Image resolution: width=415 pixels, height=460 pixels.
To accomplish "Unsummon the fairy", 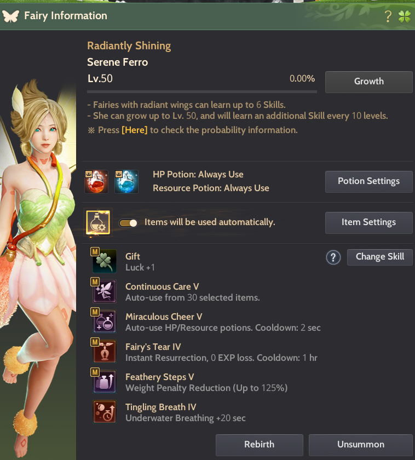I will click(361, 445).
